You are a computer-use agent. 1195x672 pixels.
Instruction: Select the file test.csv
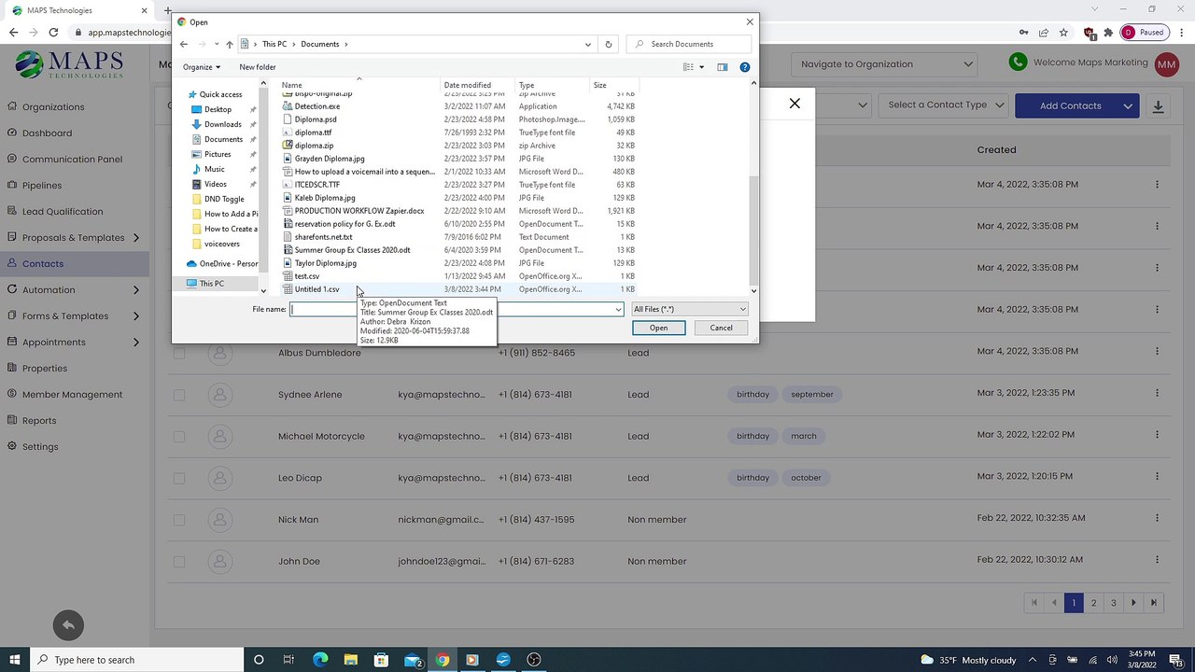(x=306, y=276)
